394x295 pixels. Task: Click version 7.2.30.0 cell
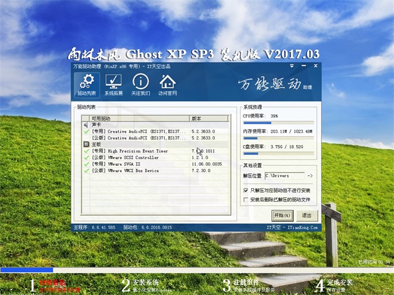[201, 171]
